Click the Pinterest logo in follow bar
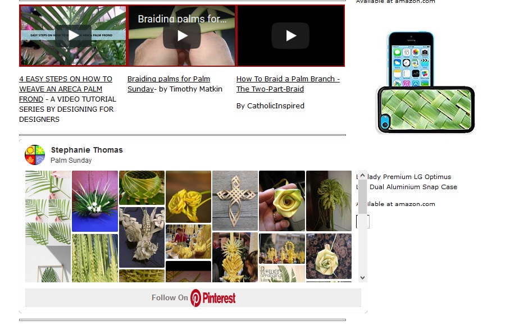Viewport: 510px width, 330px height. (213, 298)
